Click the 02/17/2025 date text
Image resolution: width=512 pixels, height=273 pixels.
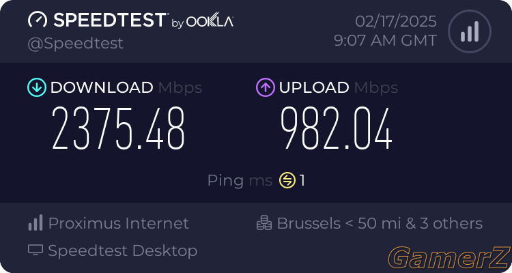(x=396, y=22)
